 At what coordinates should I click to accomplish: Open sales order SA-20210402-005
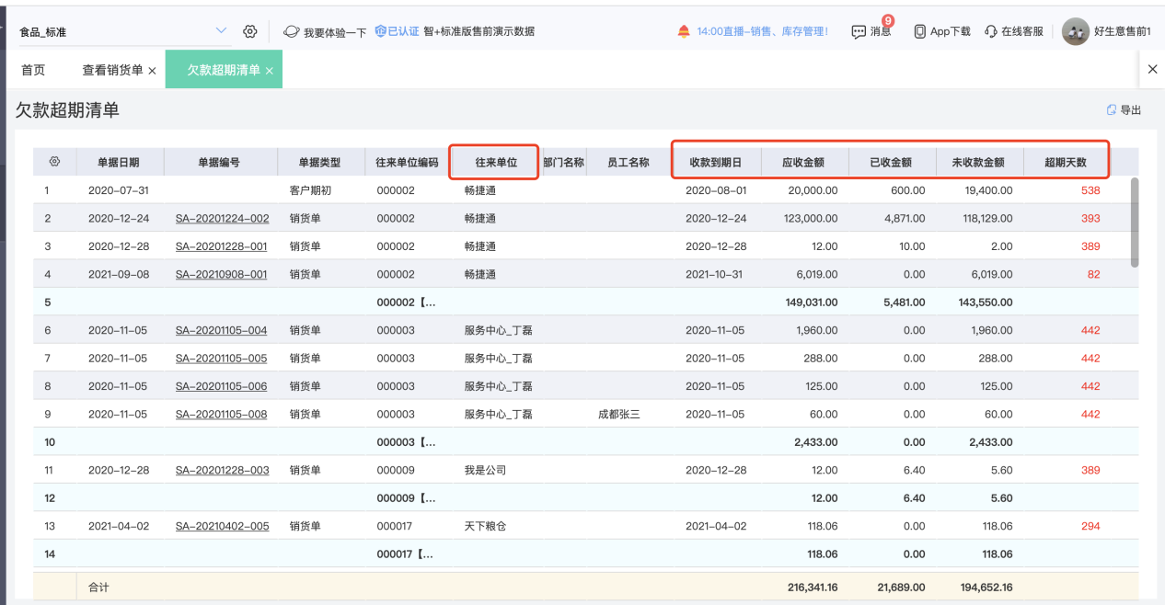(x=222, y=526)
